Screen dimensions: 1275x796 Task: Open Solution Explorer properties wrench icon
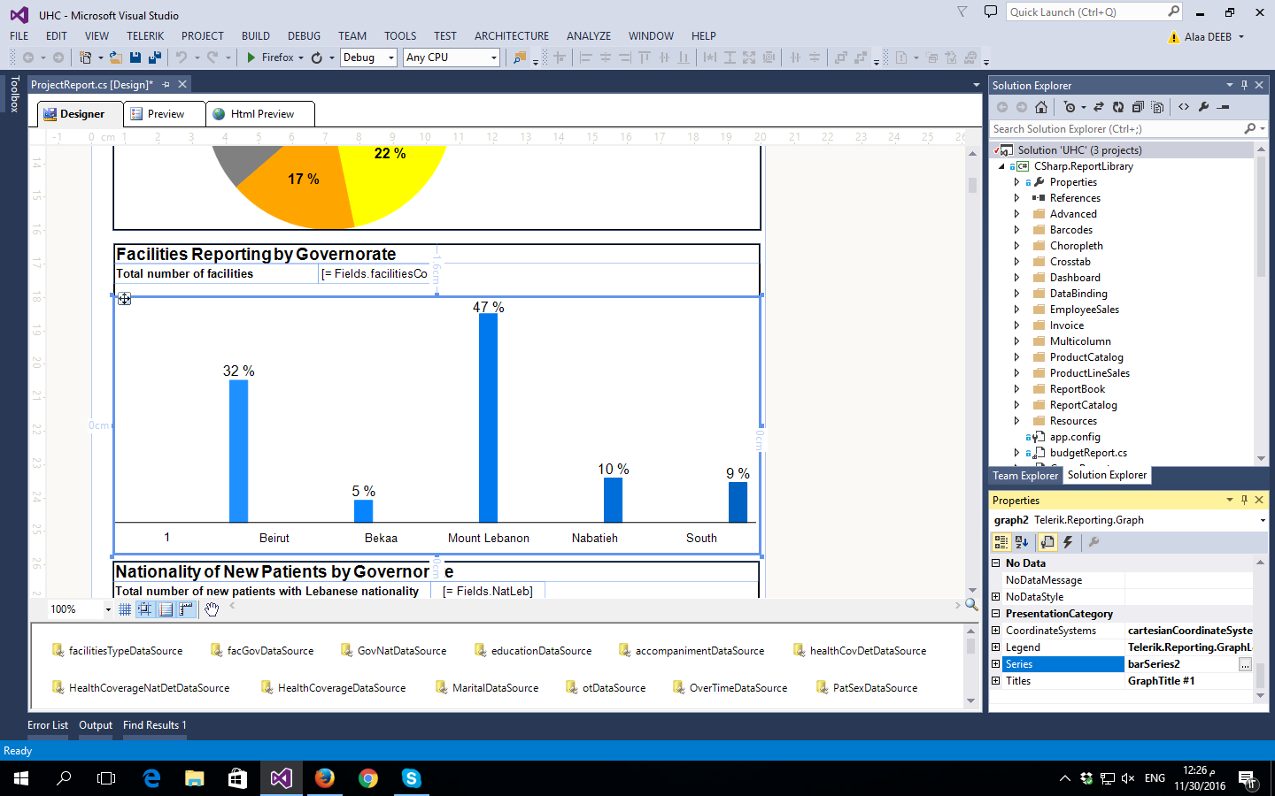(1203, 107)
